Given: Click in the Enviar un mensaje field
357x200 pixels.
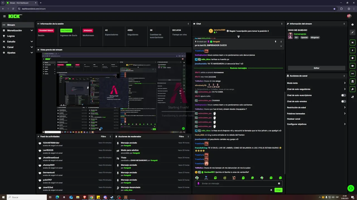Looking at the screenshot, I should click(x=238, y=183).
